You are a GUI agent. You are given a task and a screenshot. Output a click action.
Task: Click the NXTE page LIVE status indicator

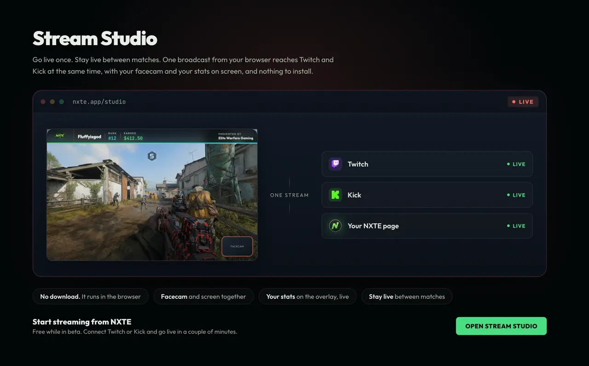pos(516,226)
